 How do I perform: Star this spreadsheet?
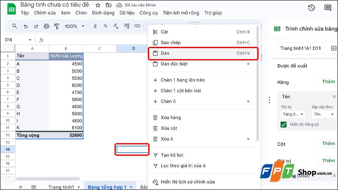click(98, 5)
